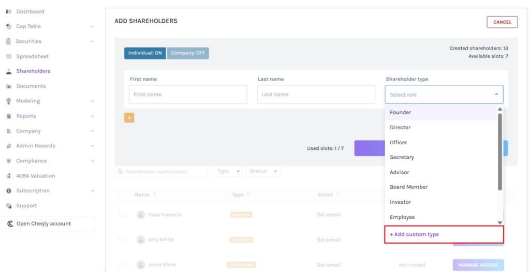Click the Support headset icon
This screenshot has height=272, width=530.
click(x=9, y=206)
